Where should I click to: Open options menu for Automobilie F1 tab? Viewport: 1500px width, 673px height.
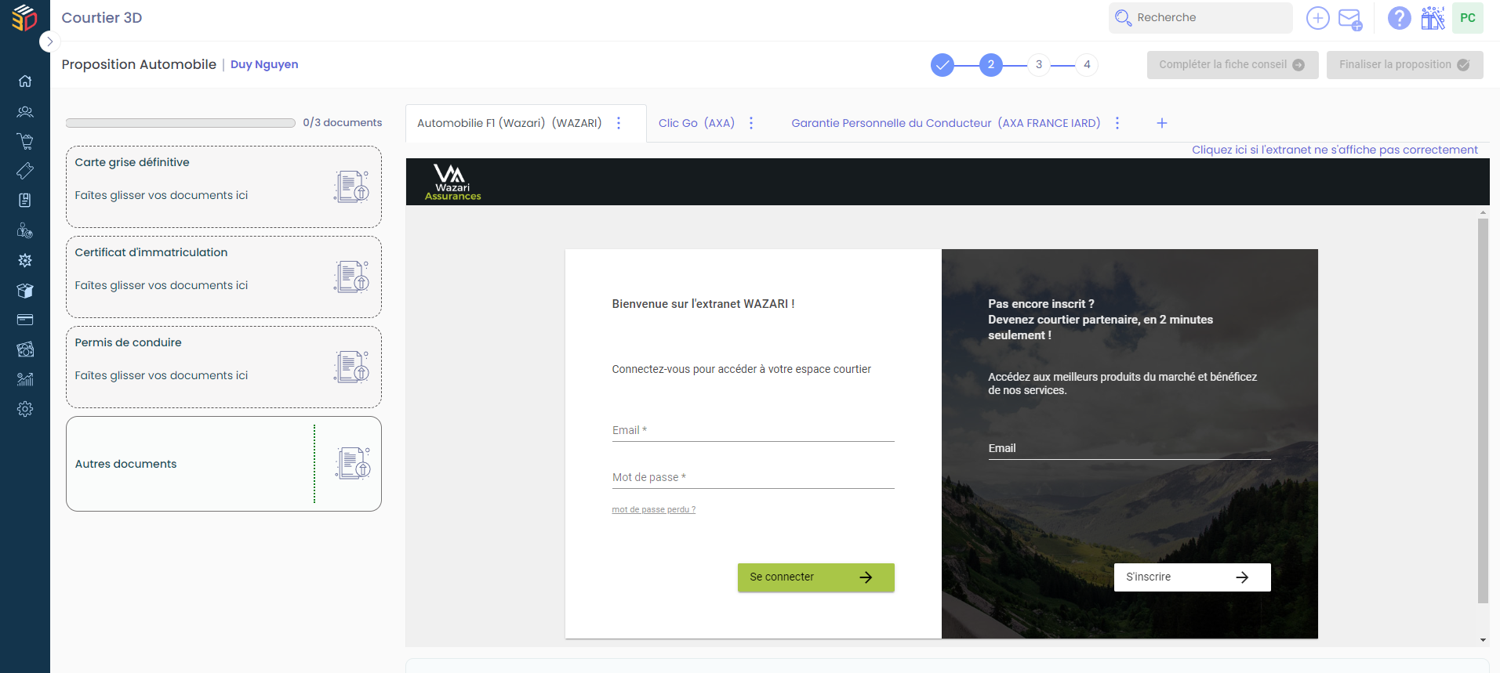pos(619,123)
